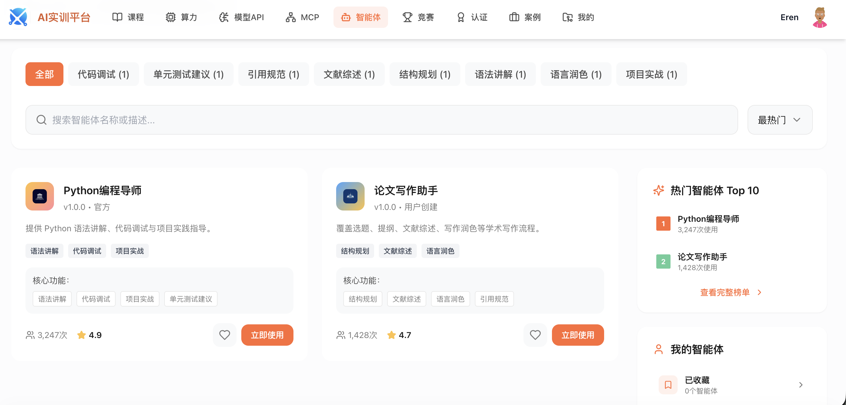Click 立即使用 on 论文写作助手
846x405 pixels.
coord(578,335)
